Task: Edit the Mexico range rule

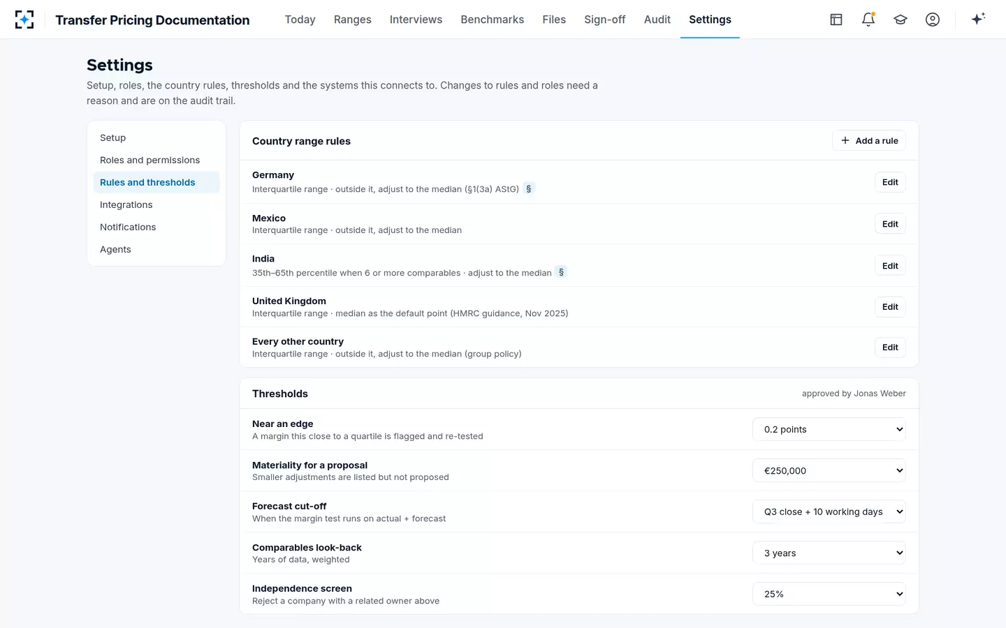Action: click(890, 224)
